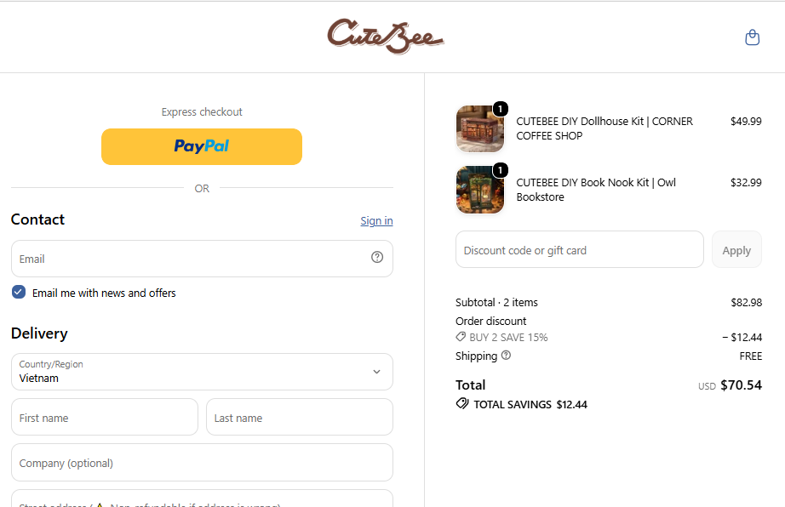The image size is (785, 507).
Task: Click the BUY 2 SAVE 15% tag icon
Action: pyautogui.click(x=461, y=337)
